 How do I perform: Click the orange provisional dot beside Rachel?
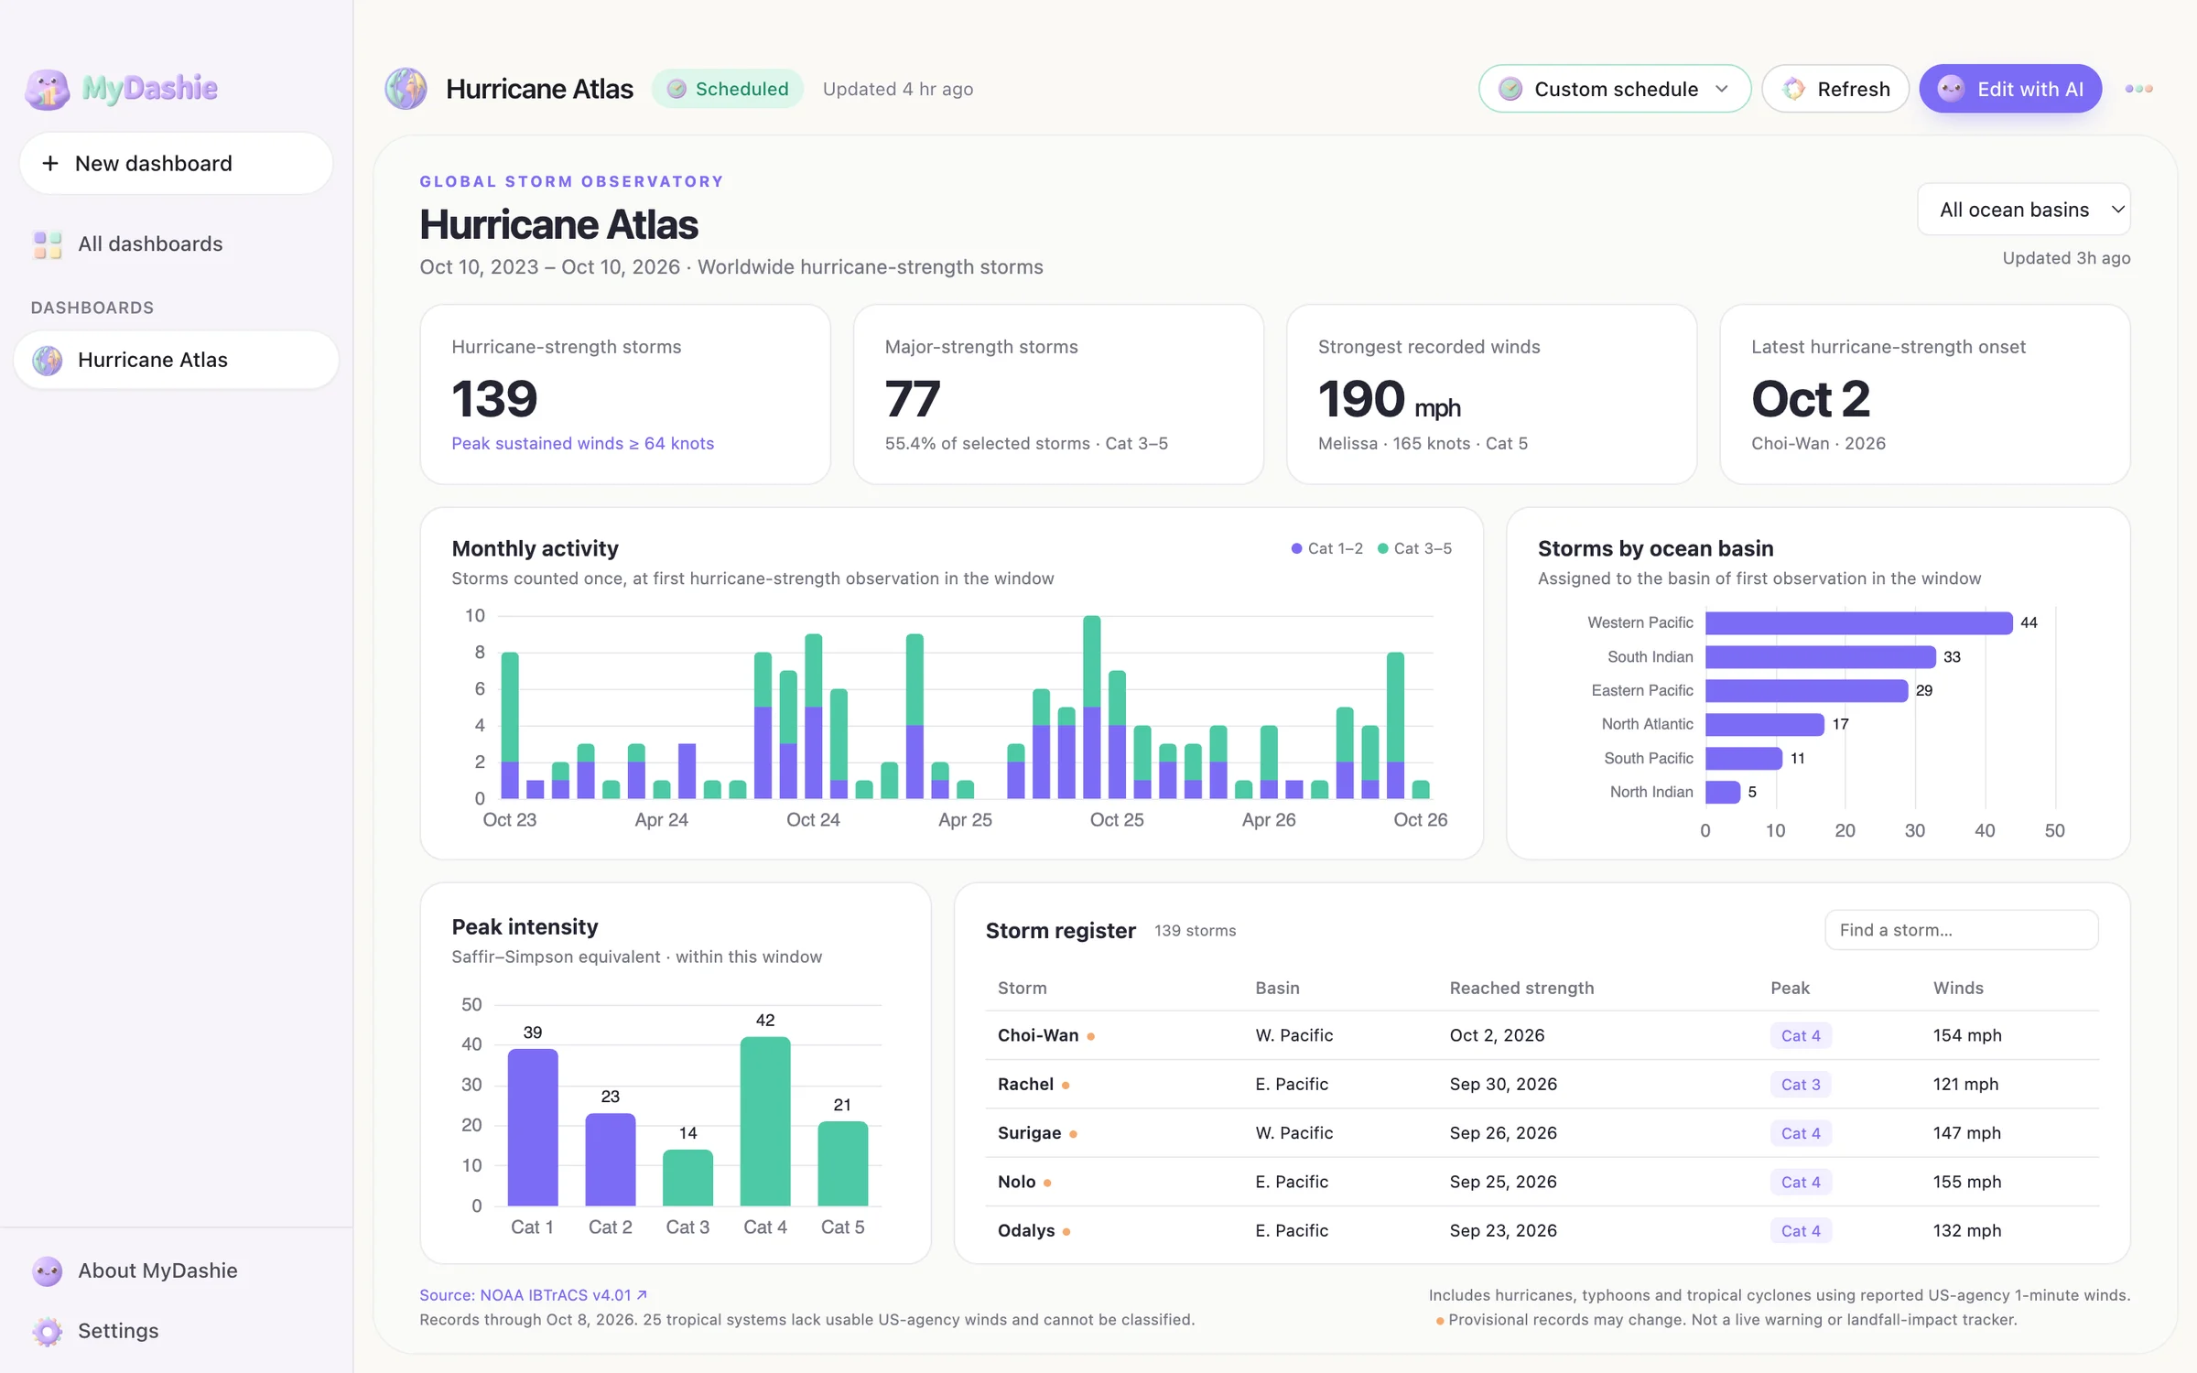pyautogui.click(x=1066, y=1085)
